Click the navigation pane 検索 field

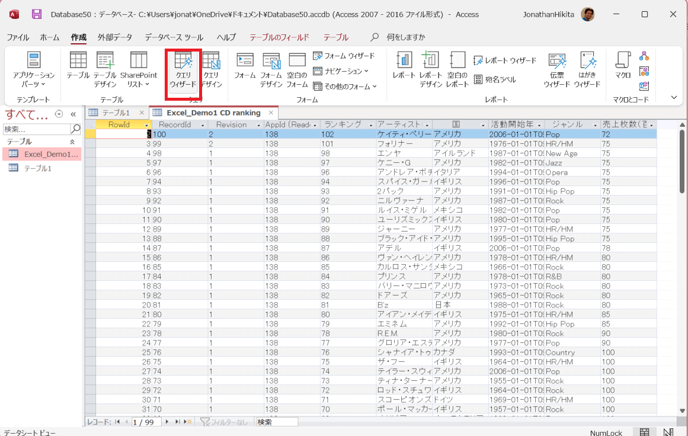point(36,129)
